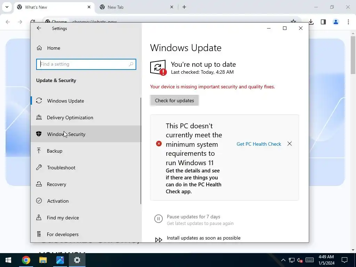Open the For developers settings page

pyautogui.click(x=86, y=234)
